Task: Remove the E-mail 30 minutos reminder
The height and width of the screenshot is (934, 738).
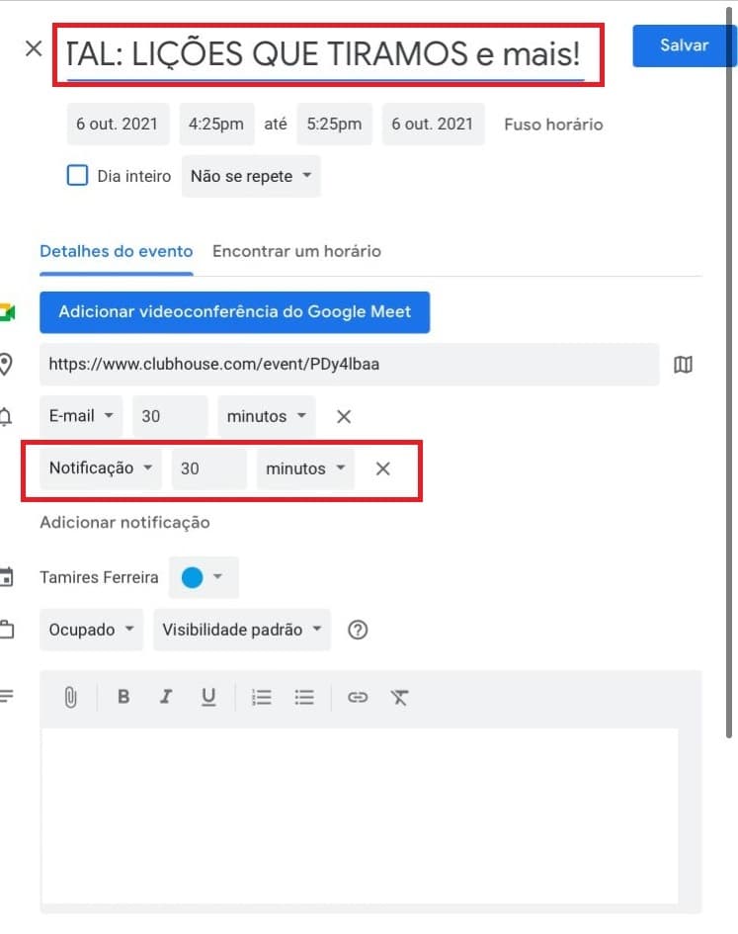Action: coord(344,416)
